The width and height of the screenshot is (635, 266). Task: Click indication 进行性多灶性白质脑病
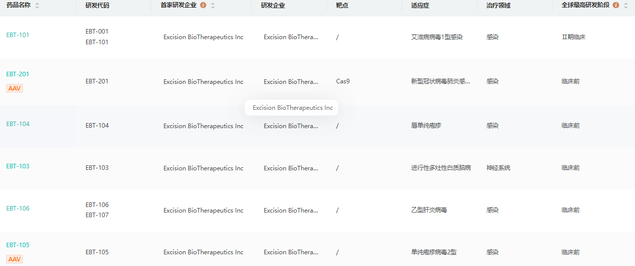(441, 168)
